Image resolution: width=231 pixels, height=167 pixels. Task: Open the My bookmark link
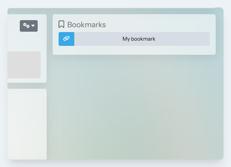click(139, 39)
